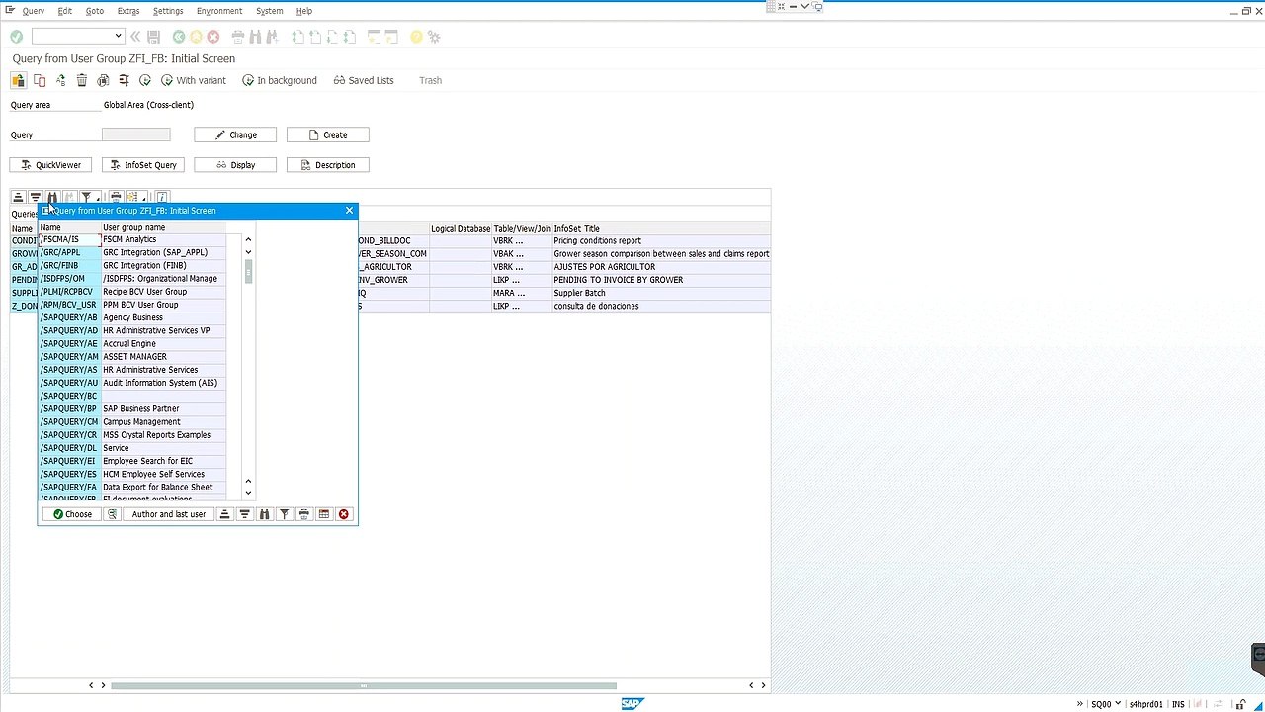
Task: Click the InfoSet Title column header
Action: pyautogui.click(x=660, y=229)
